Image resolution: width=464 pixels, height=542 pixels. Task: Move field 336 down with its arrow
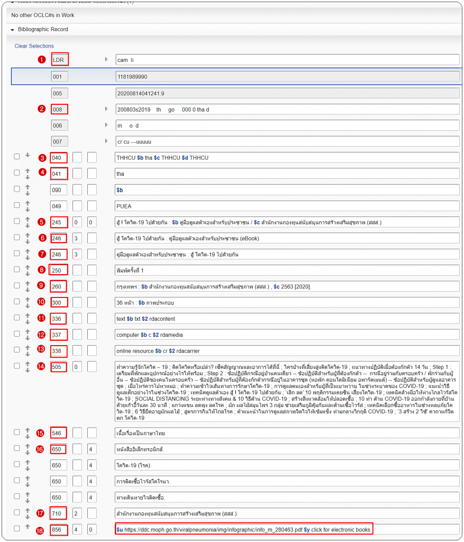[28, 322]
